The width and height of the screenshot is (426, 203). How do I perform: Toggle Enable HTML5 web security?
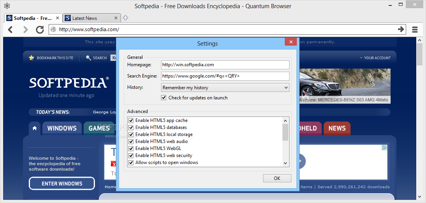131,155
